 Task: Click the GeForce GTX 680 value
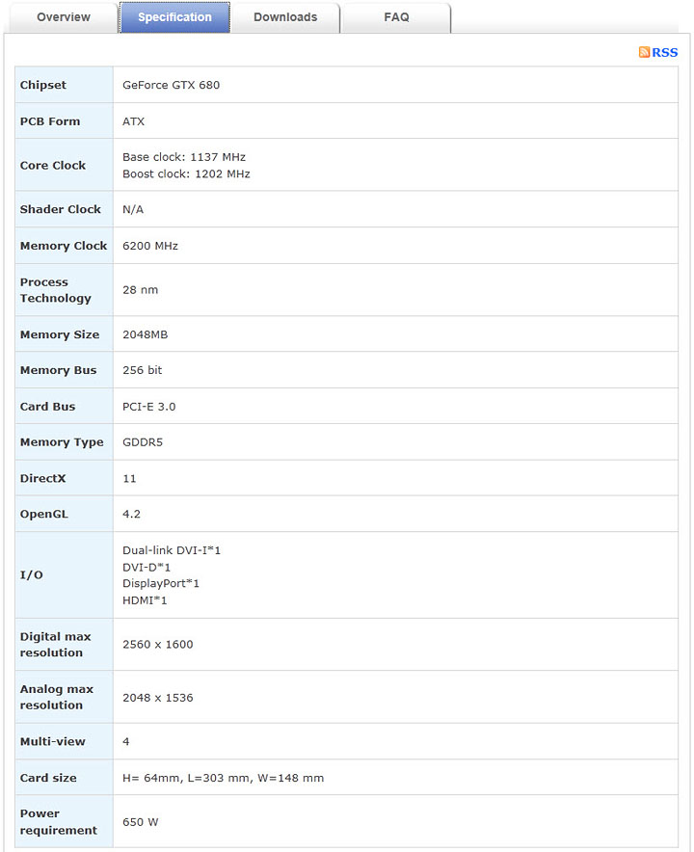coord(171,85)
